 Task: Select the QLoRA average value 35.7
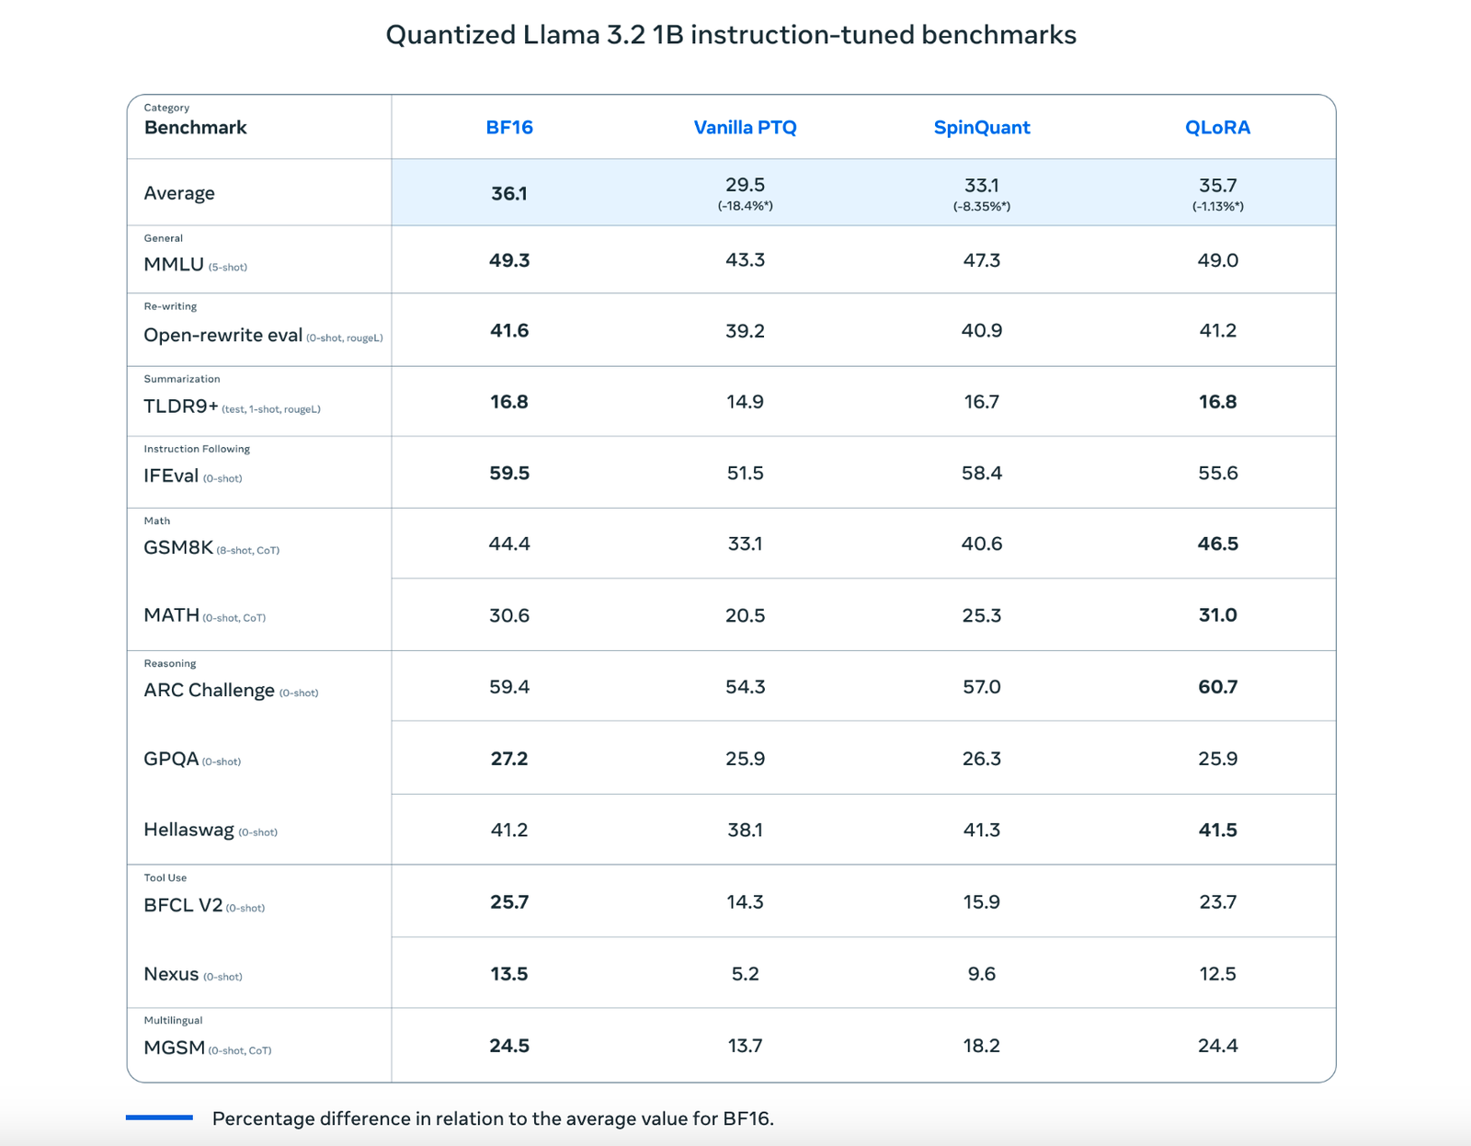tap(1217, 185)
